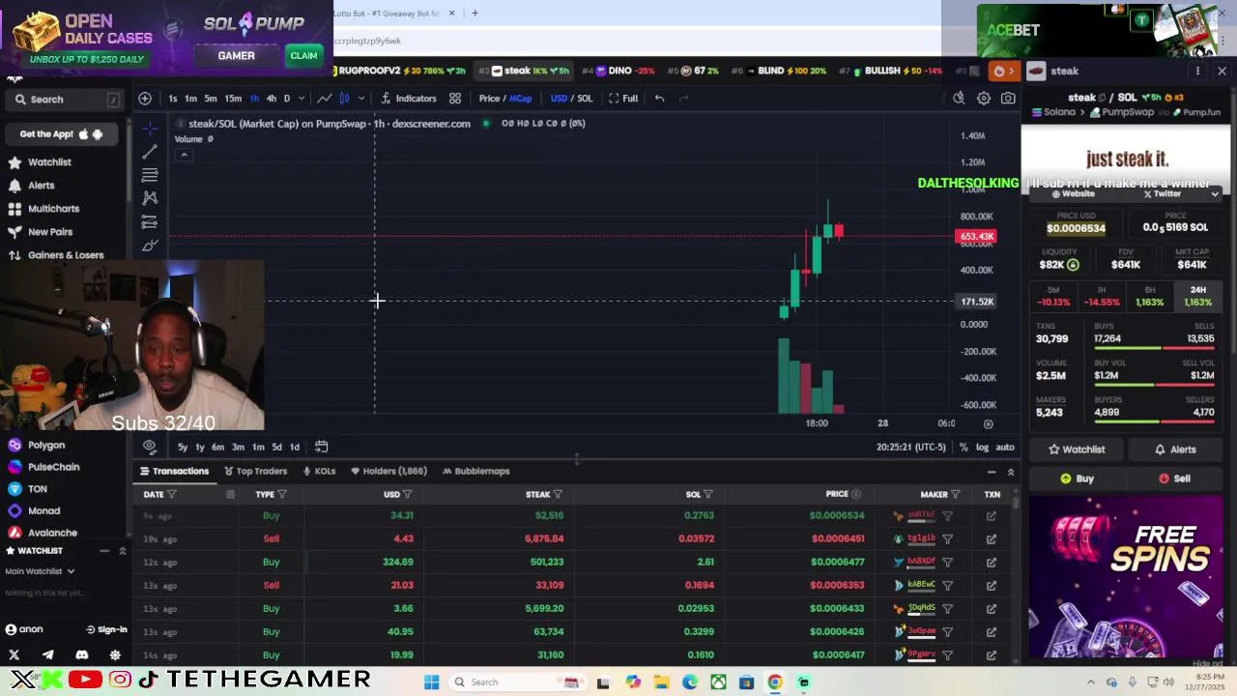
Task: Open Windows Start menu
Action: tap(432, 682)
